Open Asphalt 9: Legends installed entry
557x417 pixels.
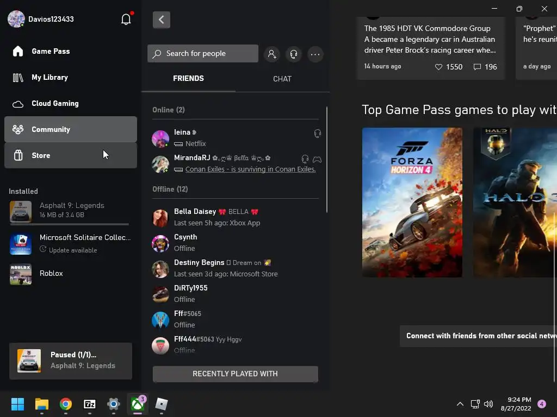[x=70, y=211]
